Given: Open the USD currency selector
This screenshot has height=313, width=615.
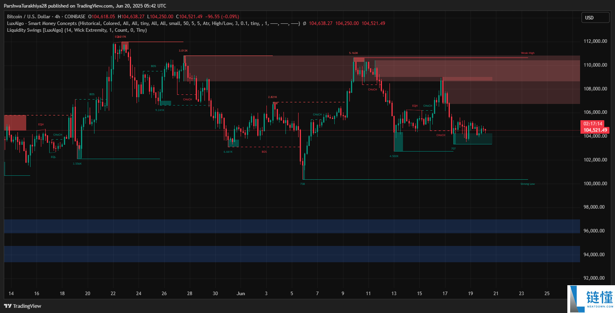Looking at the screenshot, I should point(595,17).
